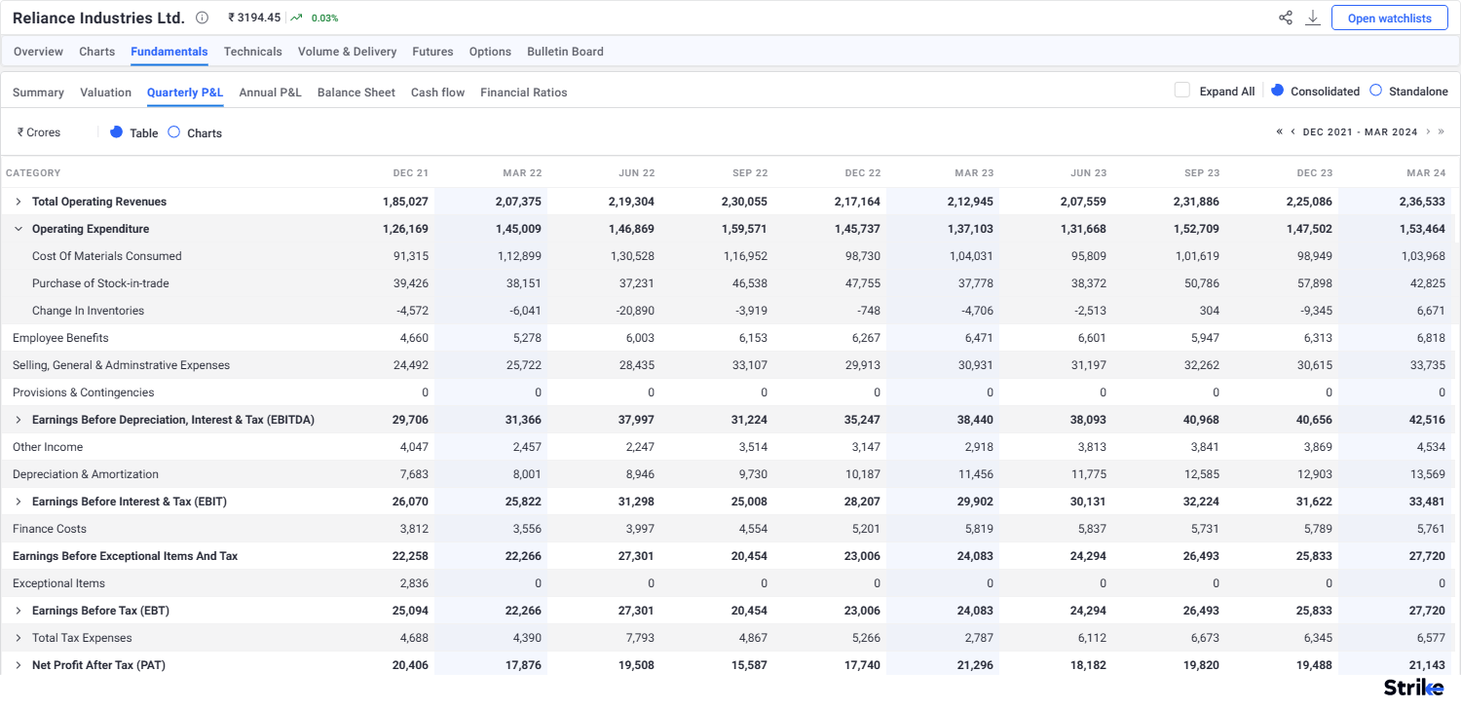Image resolution: width=1461 pixels, height=709 pixels.
Task: Open the Overview tab
Action: [x=38, y=52]
